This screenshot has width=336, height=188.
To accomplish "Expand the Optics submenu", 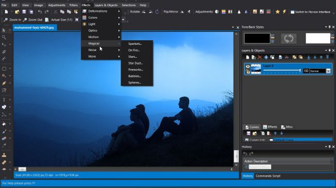I will (x=101, y=30).
